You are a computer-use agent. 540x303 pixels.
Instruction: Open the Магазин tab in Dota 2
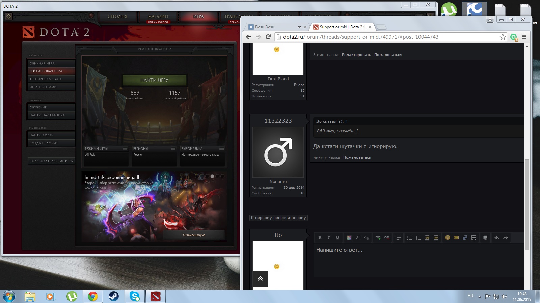click(158, 17)
